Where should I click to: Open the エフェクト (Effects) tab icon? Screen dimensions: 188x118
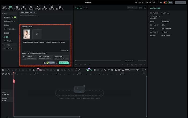(38, 7)
